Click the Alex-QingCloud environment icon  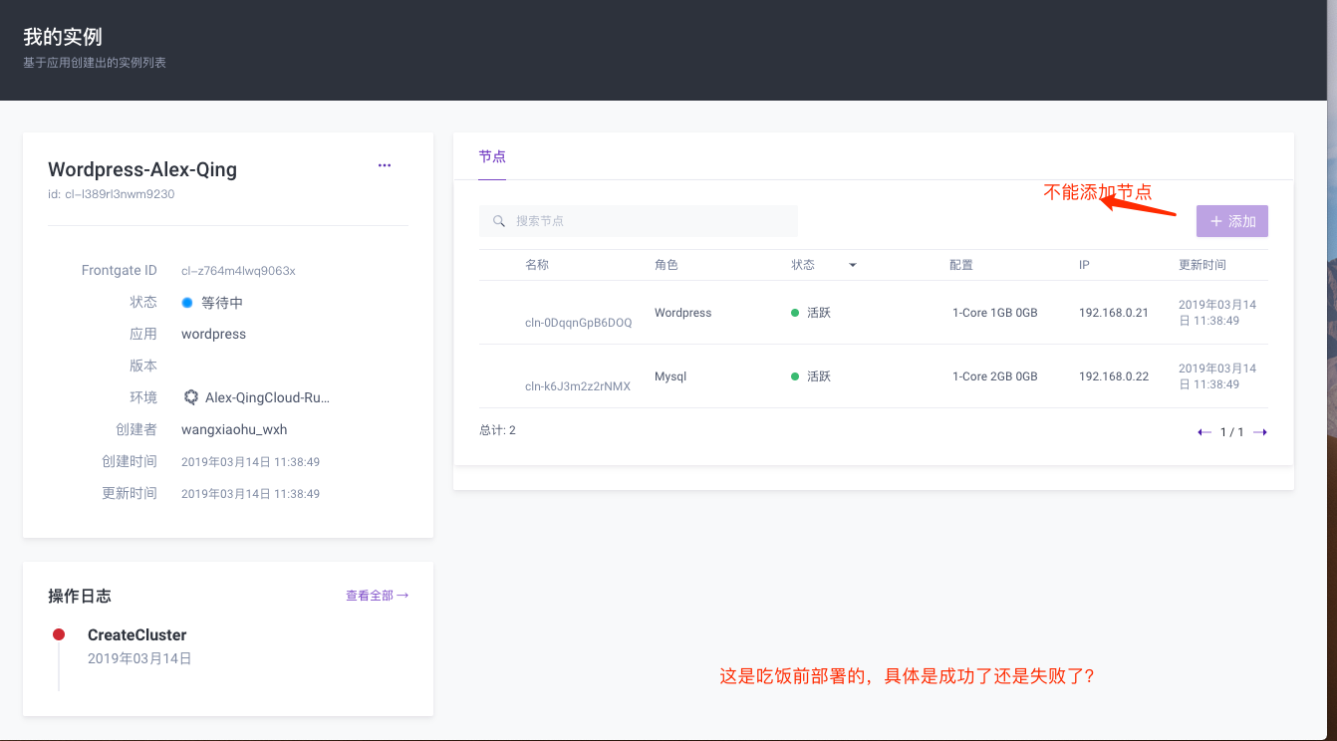point(191,397)
